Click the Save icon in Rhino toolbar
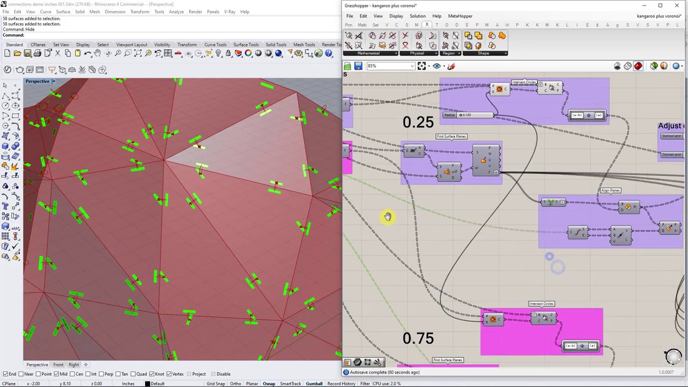This screenshot has width=688, height=387. (27, 53)
